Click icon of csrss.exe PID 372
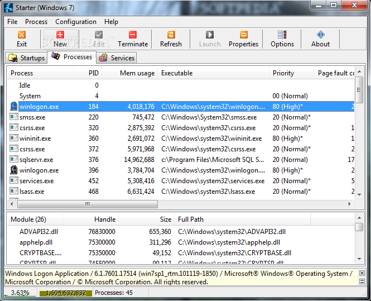This screenshot has width=371, height=301. [14, 149]
